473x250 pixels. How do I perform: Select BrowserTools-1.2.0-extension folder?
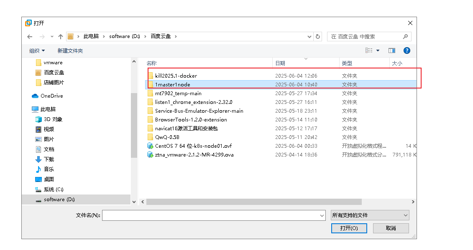coord(191,120)
